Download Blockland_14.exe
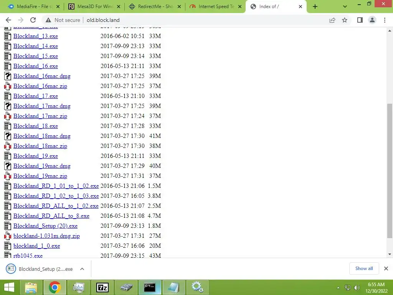Viewport: 393px width, 295px height. pos(36,46)
